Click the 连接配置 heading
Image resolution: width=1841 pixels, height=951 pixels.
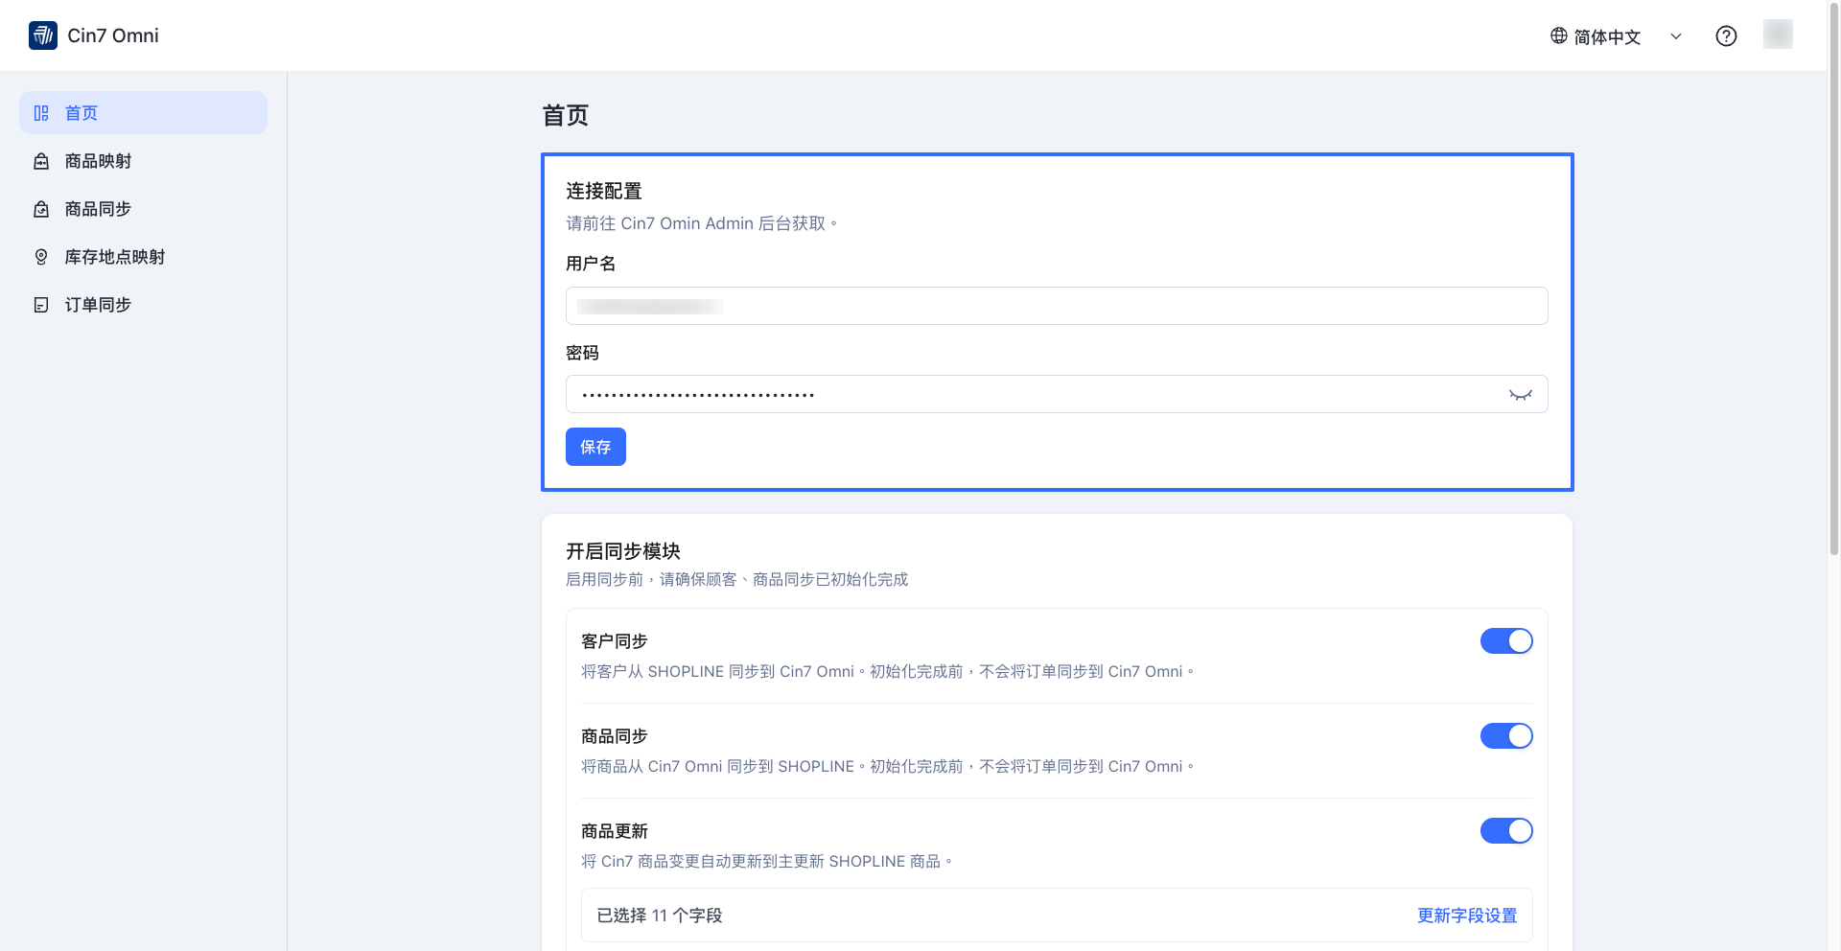[604, 191]
